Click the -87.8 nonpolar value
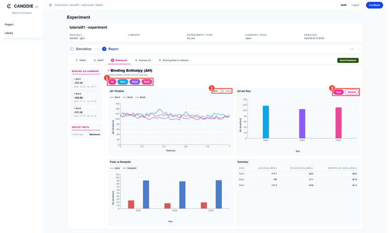The height and width of the screenshot is (233, 389). click(x=354, y=180)
